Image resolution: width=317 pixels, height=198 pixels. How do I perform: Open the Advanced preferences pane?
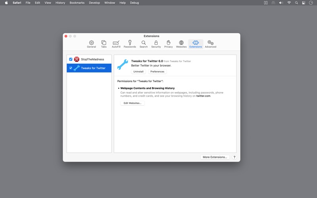point(210,44)
